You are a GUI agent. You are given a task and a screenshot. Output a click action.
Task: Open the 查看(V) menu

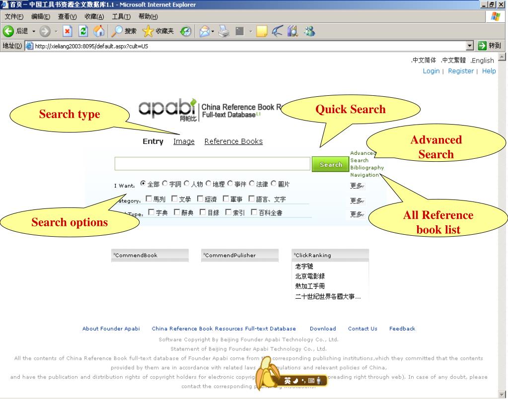click(x=67, y=16)
